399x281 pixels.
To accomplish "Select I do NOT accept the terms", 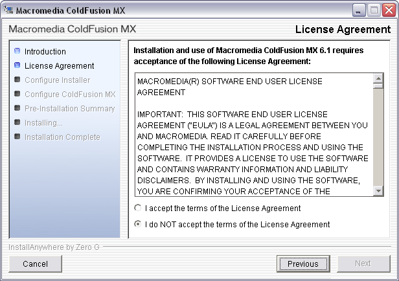I will [x=137, y=225].
